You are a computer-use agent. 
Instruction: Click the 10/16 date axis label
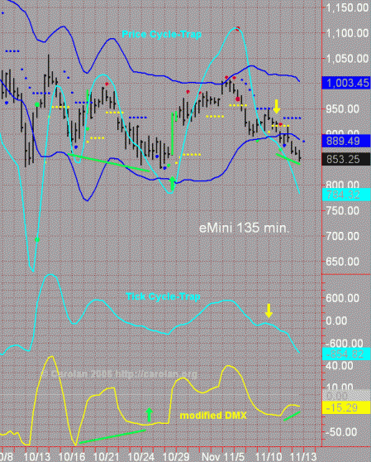pos(72,457)
